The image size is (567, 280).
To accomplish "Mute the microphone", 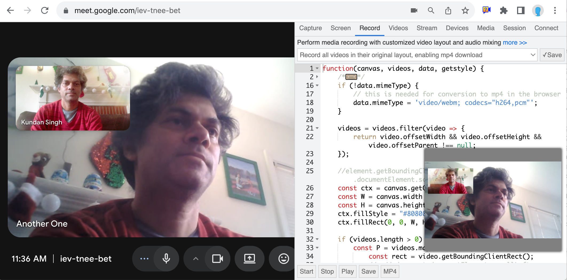I will [x=166, y=258].
